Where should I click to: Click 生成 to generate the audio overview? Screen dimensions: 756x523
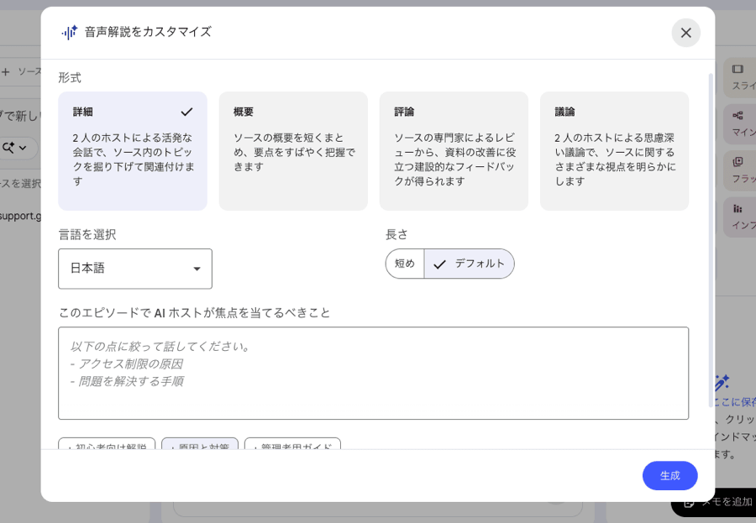pos(669,475)
